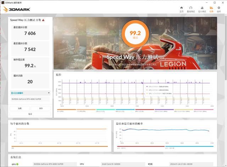Toggle the dark red best loop frame rate legend

[x=141, y=147]
